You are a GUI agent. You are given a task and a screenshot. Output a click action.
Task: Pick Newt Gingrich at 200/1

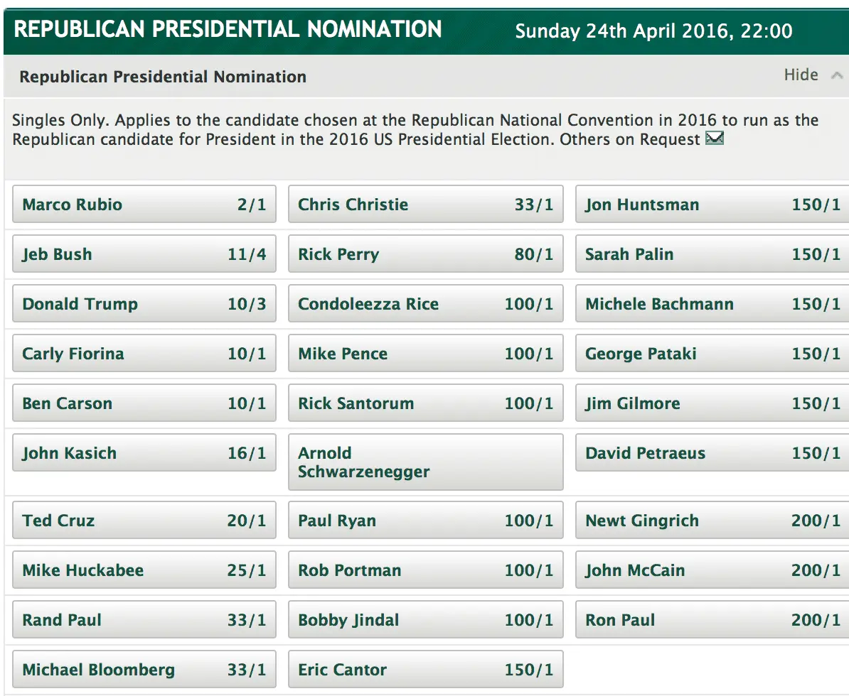point(712,521)
